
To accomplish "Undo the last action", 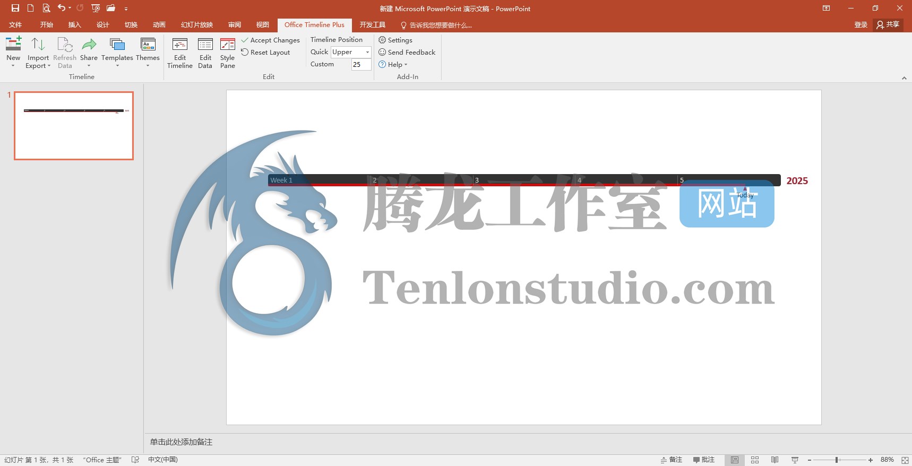I will (62, 8).
